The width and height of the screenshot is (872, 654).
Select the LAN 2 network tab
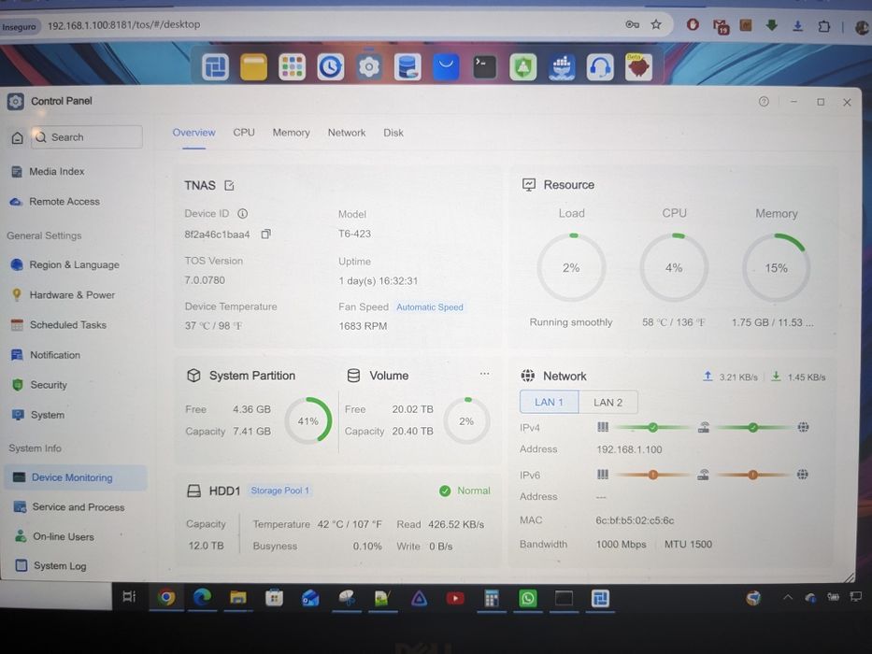pos(608,402)
